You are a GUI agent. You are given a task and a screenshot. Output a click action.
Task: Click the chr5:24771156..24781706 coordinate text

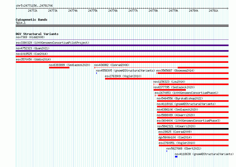click(x=34, y=6)
